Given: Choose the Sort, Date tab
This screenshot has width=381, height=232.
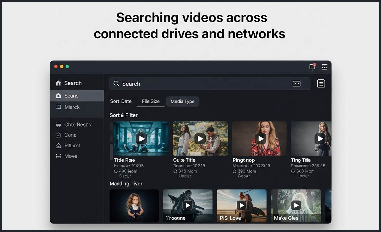Looking at the screenshot, I should pos(121,101).
